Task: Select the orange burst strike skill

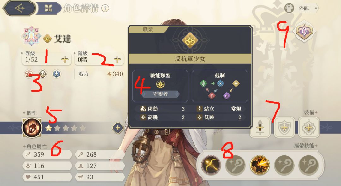Action: tap(260, 165)
